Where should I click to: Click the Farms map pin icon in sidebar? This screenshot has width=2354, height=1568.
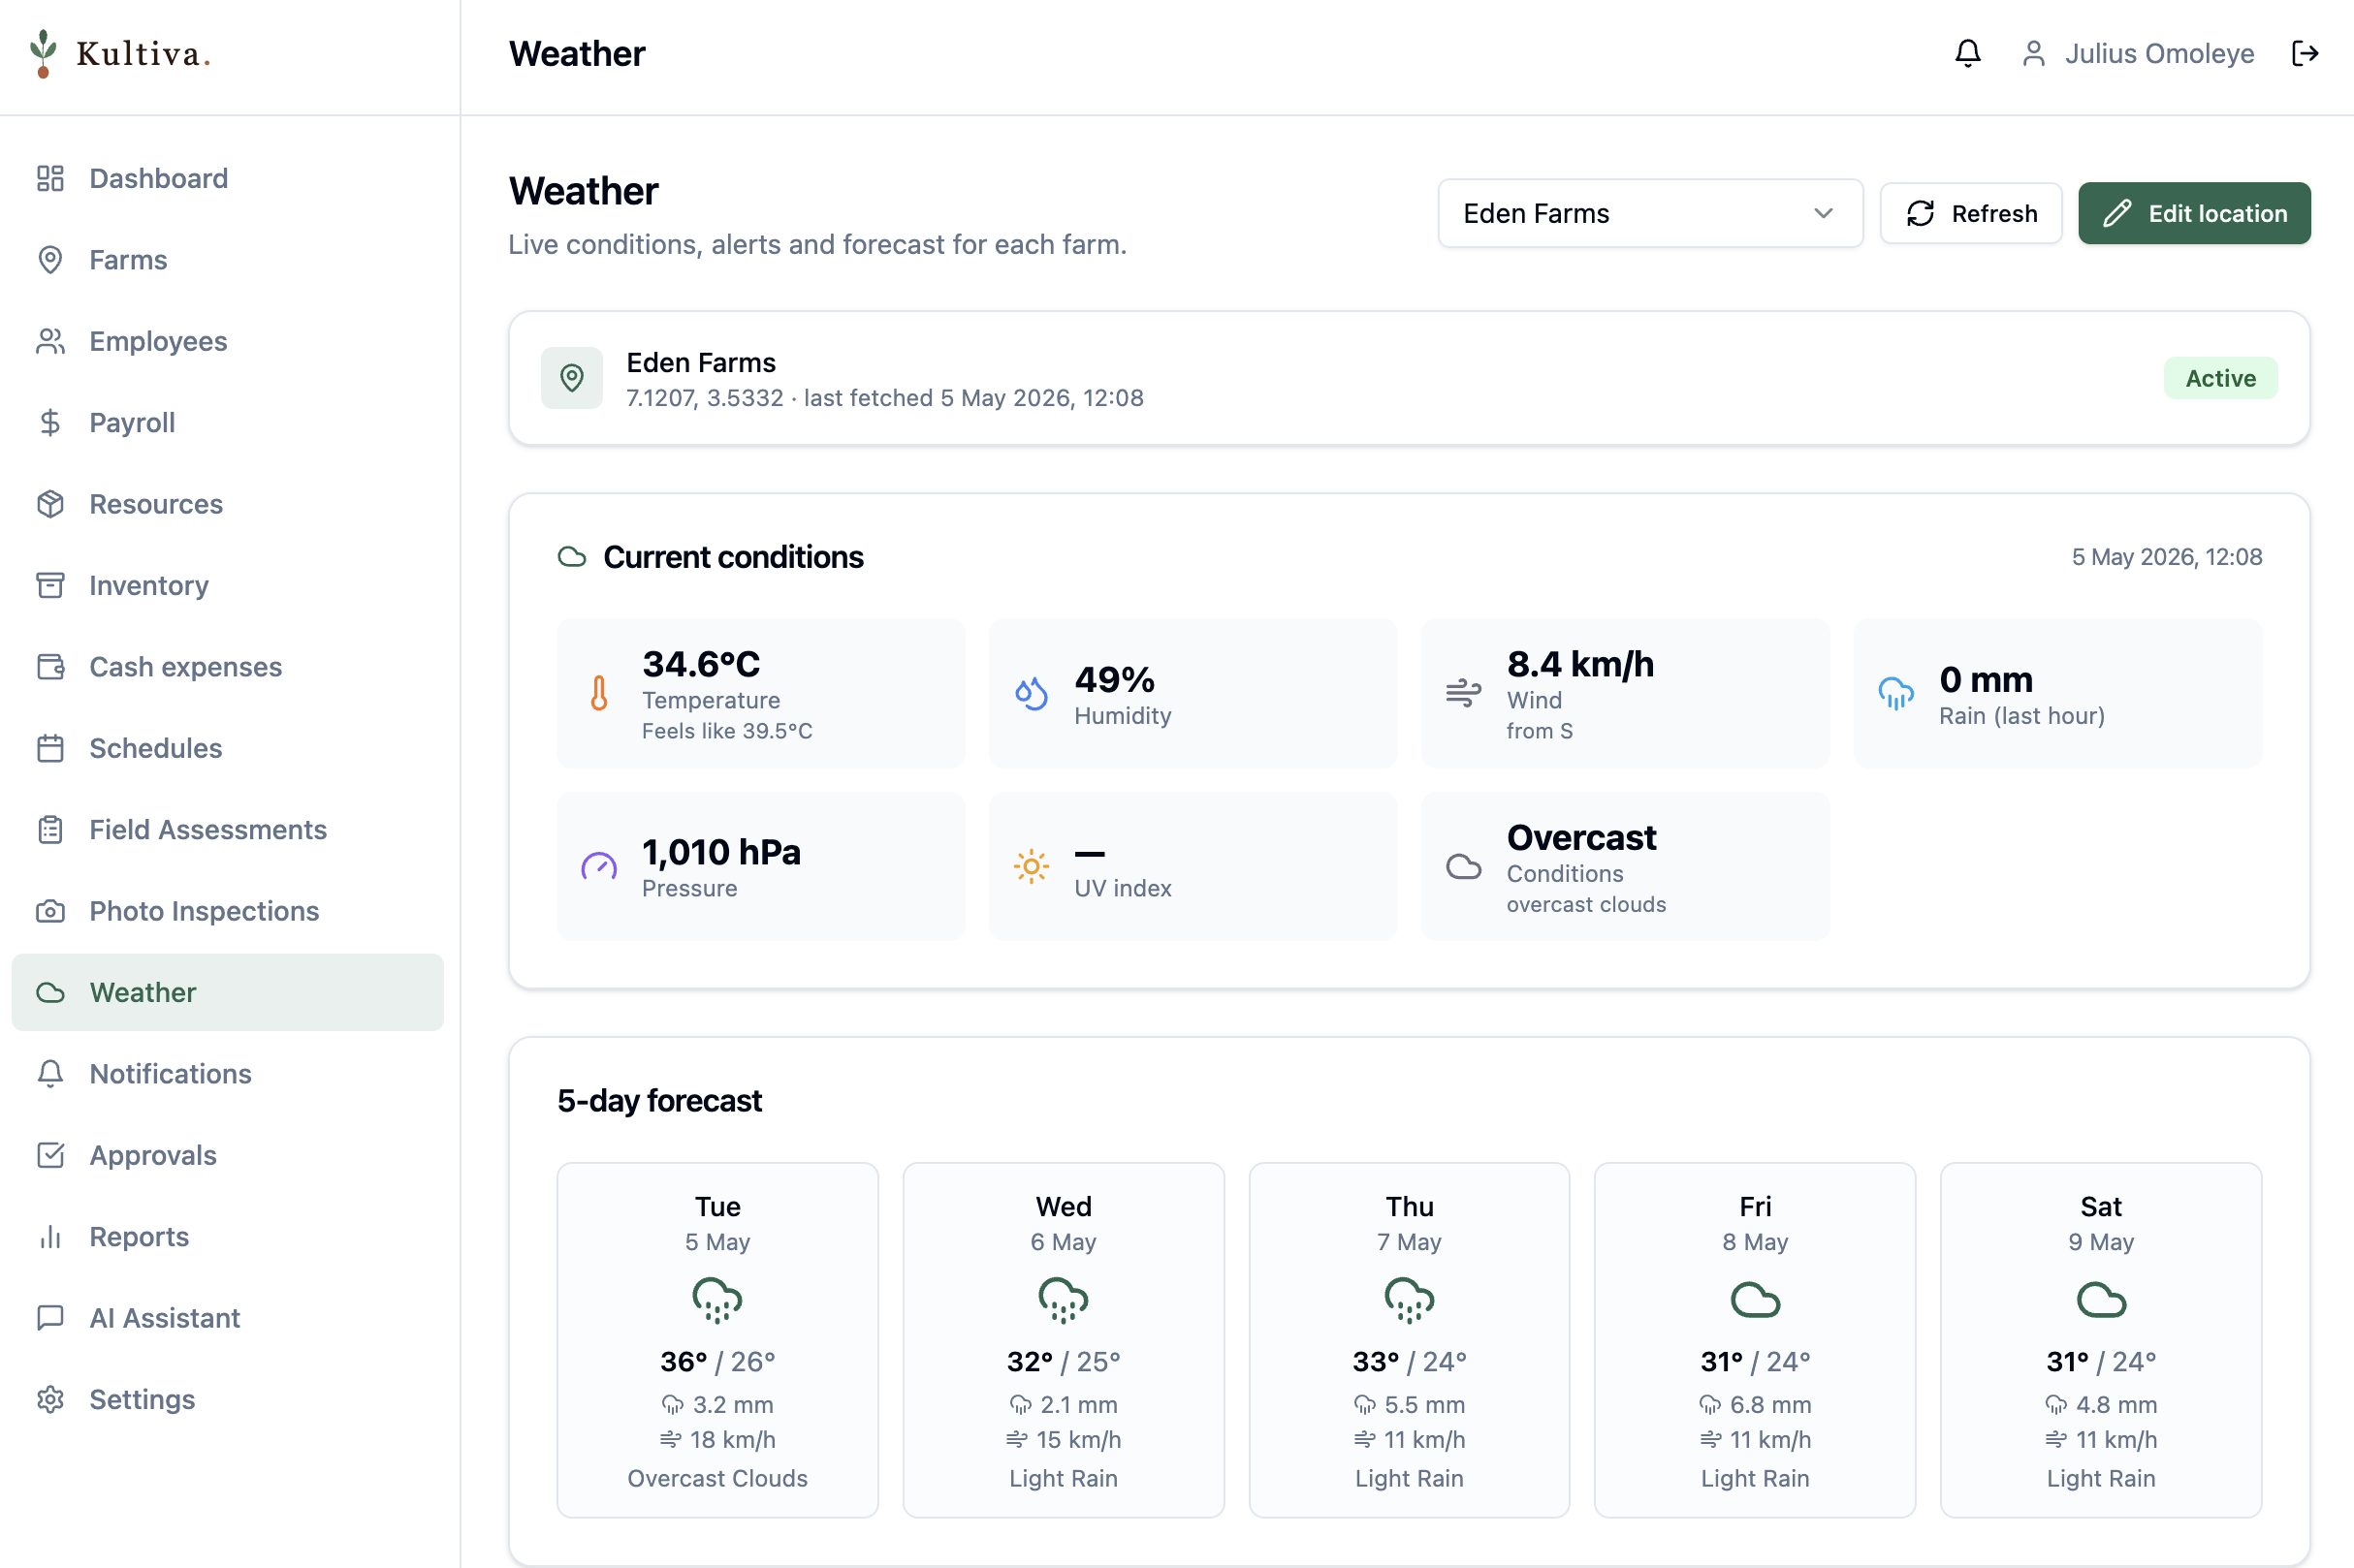pos(50,260)
